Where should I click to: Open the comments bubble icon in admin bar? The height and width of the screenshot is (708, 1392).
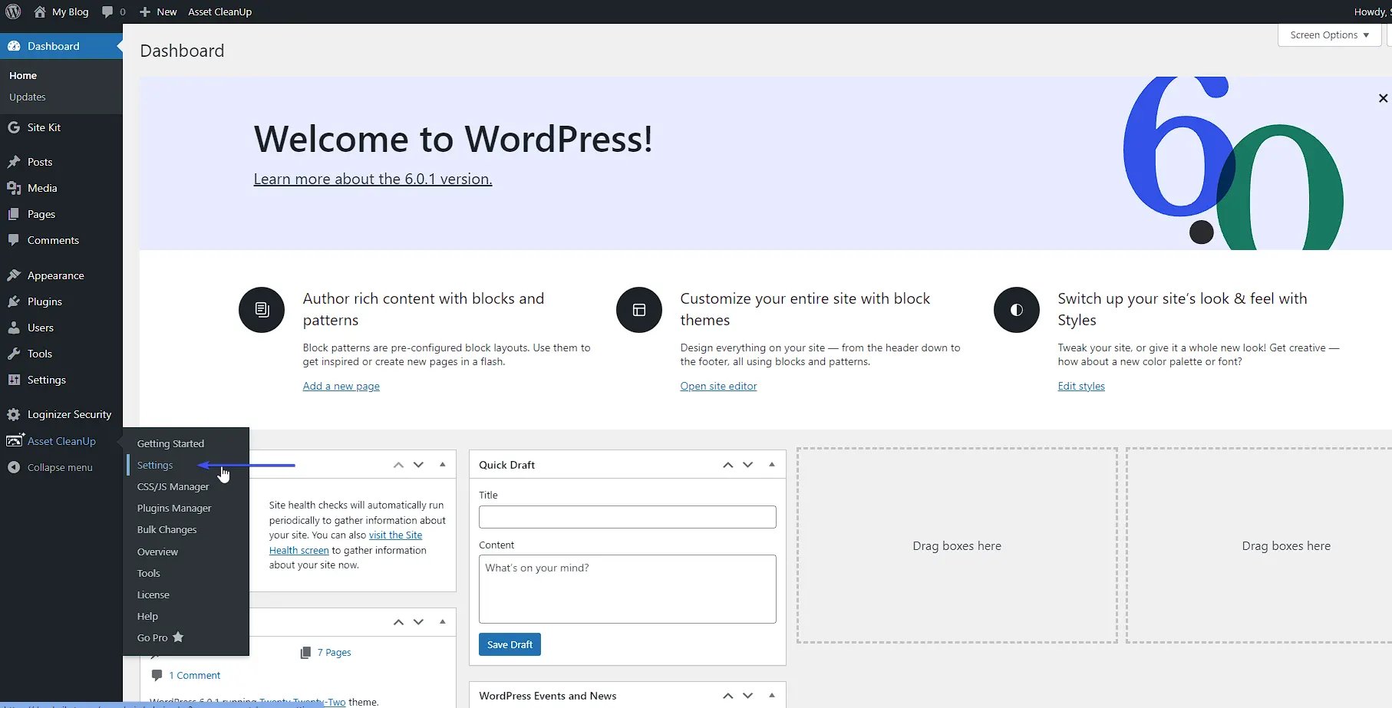107,12
